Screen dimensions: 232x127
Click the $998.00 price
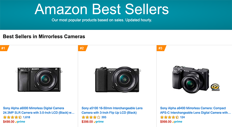pos(166,122)
